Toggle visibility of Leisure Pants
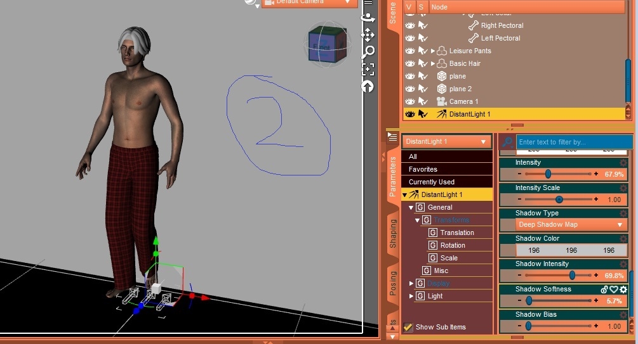The width and height of the screenshot is (638, 344). [409, 51]
